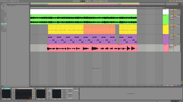The height and width of the screenshot is (102, 183).
Task: Open the purple track's top input chooser
Action: click(171, 35)
